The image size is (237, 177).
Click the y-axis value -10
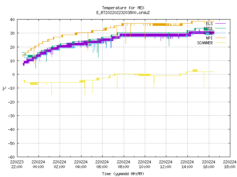11,88
